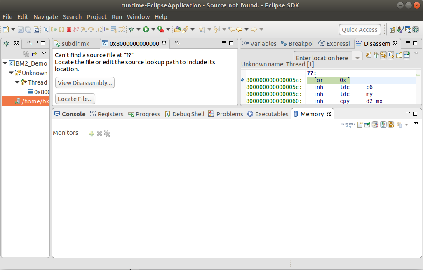The height and width of the screenshot is (270, 423).
Task: Click the Search flashlight toolbar icon
Action: tap(185, 29)
